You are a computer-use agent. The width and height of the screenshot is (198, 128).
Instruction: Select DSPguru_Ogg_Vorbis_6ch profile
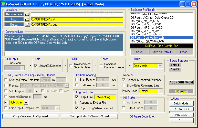pos(162,41)
